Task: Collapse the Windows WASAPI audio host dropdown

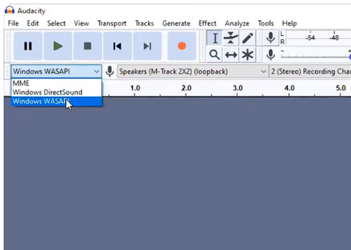Action: point(56,71)
